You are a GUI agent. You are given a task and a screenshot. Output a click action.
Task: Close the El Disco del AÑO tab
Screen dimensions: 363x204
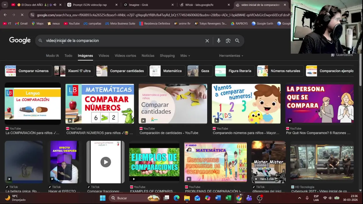coord(60,5)
